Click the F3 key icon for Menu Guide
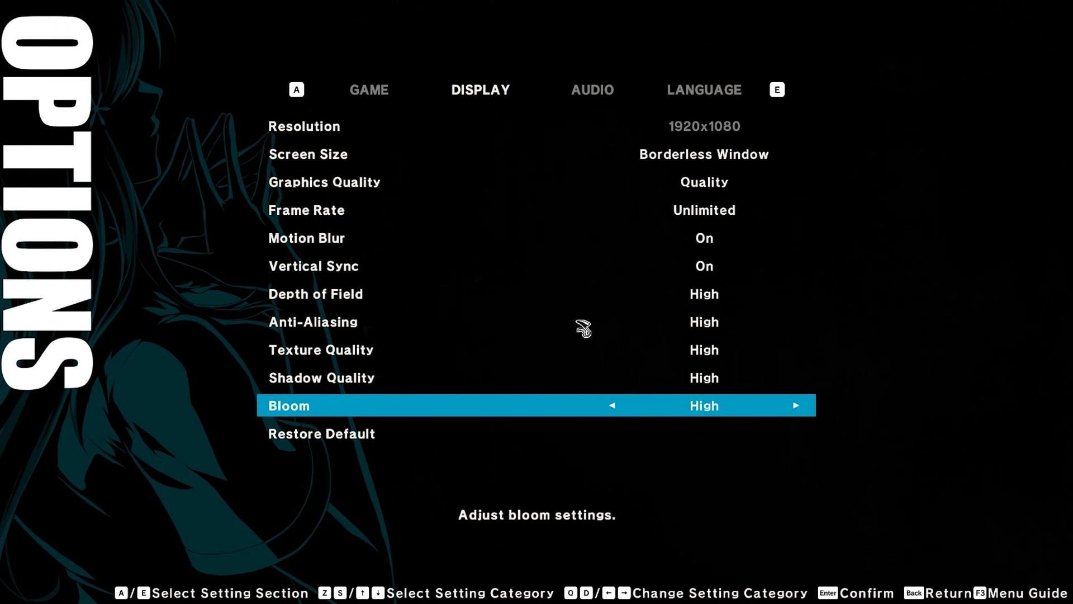 coord(980,593)
